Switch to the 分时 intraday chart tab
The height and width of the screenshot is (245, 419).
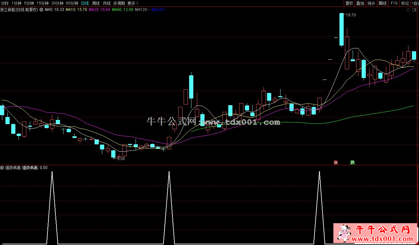(x=5, y=3)
